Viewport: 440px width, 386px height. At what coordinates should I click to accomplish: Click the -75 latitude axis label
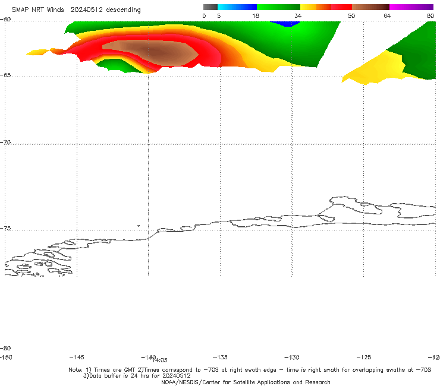pyautogui.click(x=5, y=229)
